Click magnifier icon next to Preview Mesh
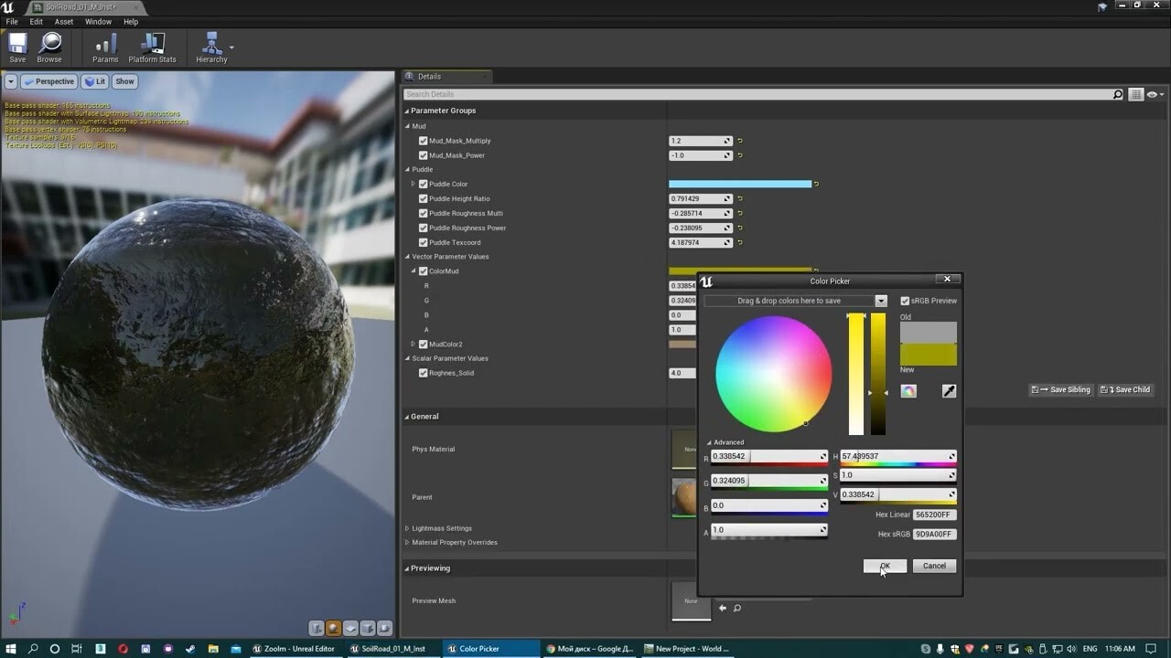The height and width of the screenshot is (658, 1171). 737,608
